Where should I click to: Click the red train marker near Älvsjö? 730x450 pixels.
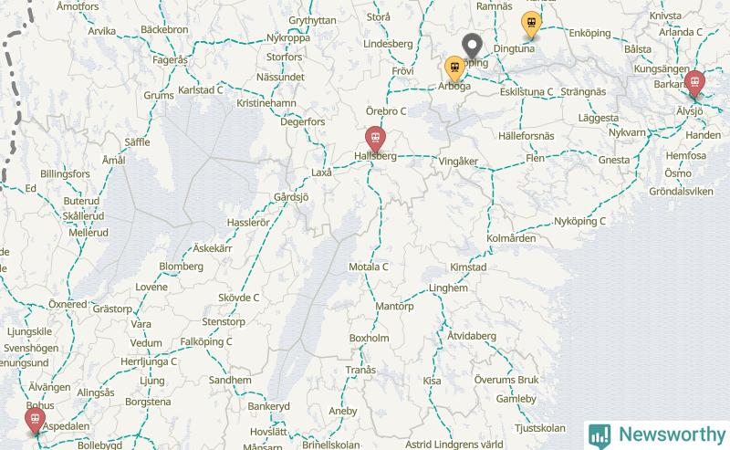point(694,84)
